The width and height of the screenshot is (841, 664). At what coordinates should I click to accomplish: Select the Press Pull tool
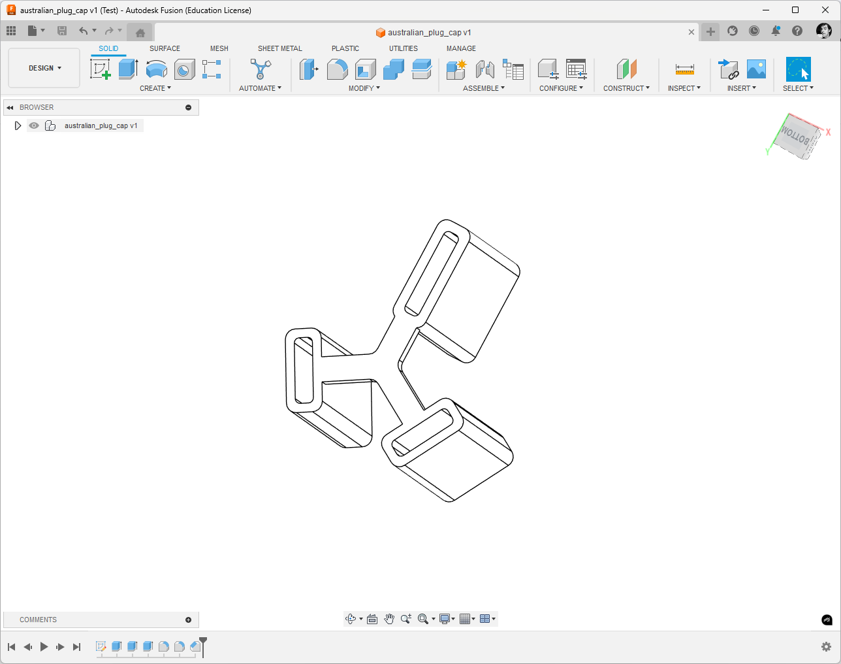tap(309, 69)
